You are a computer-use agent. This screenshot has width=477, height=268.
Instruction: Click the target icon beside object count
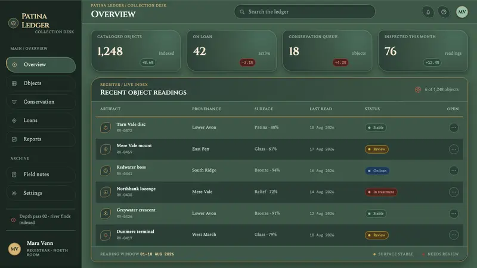pyautogui.click(x=418, y=90)
